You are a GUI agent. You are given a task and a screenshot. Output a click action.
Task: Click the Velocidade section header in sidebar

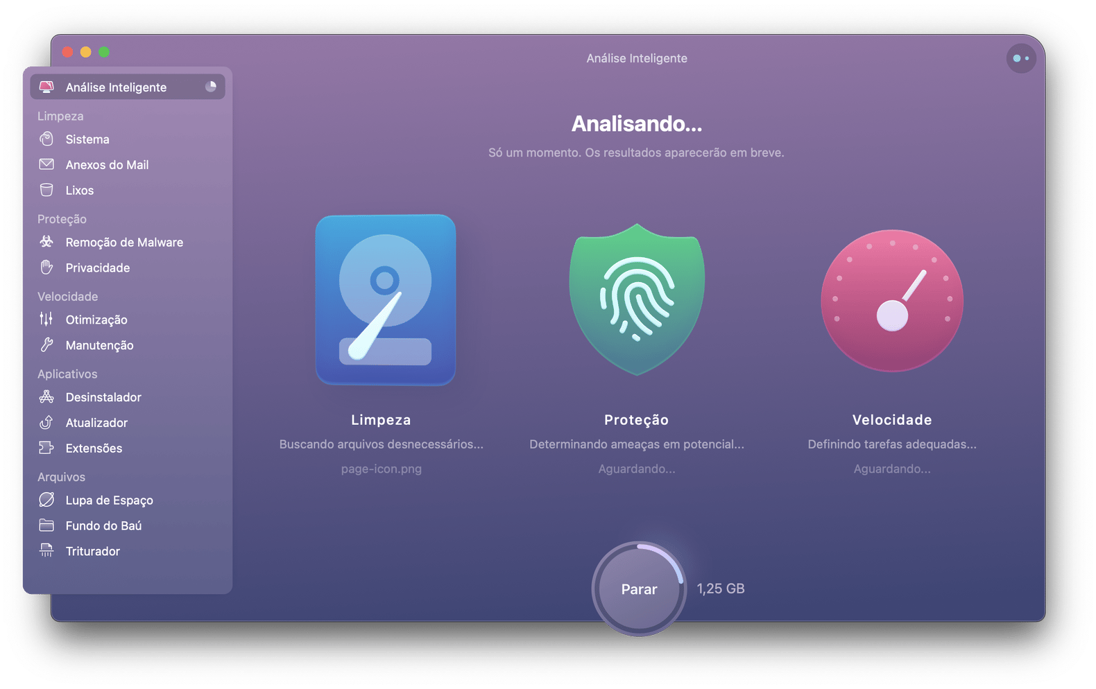click(67, 296)
